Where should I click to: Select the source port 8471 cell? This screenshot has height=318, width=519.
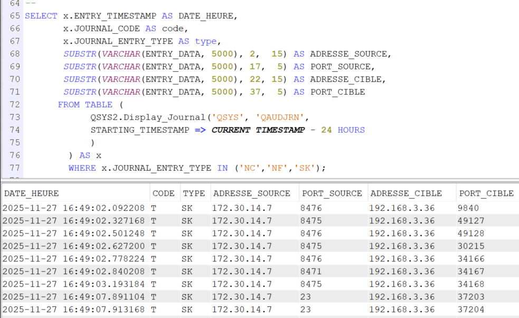[311, 272]
